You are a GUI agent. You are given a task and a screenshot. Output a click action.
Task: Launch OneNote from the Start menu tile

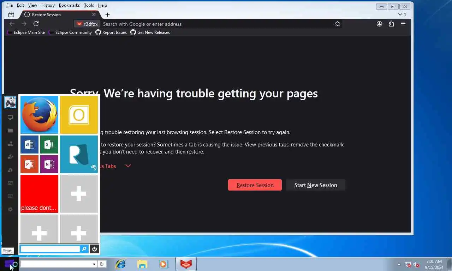coord(49,164)
